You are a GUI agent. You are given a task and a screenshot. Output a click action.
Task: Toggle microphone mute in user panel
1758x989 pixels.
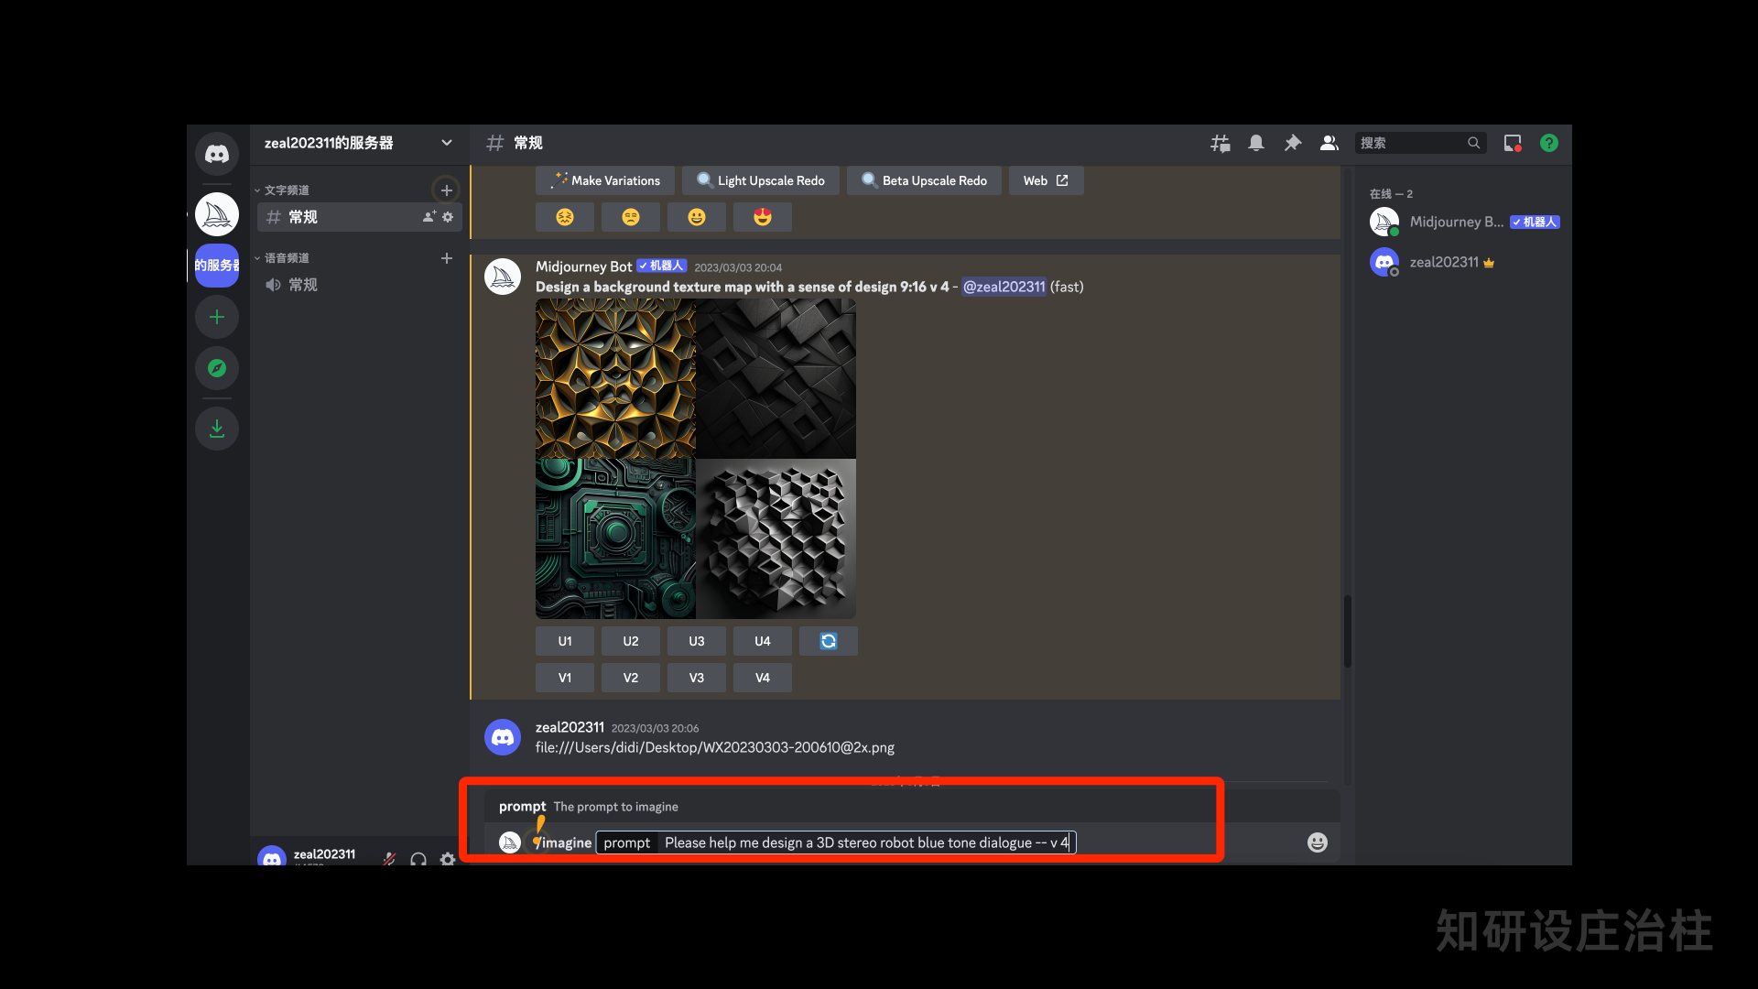pyautogui.click(x=389, y=859)
